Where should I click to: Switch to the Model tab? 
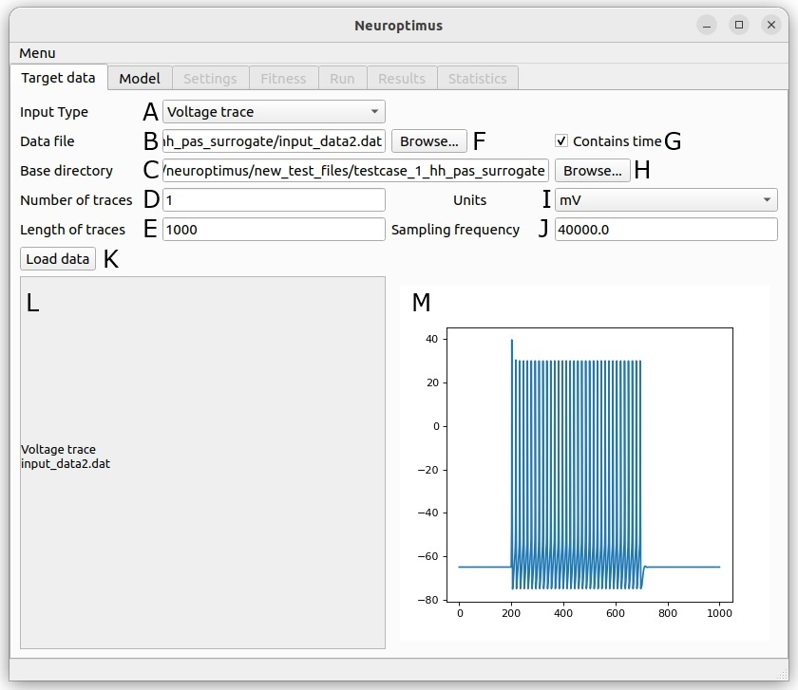click(x=140, y=79)
